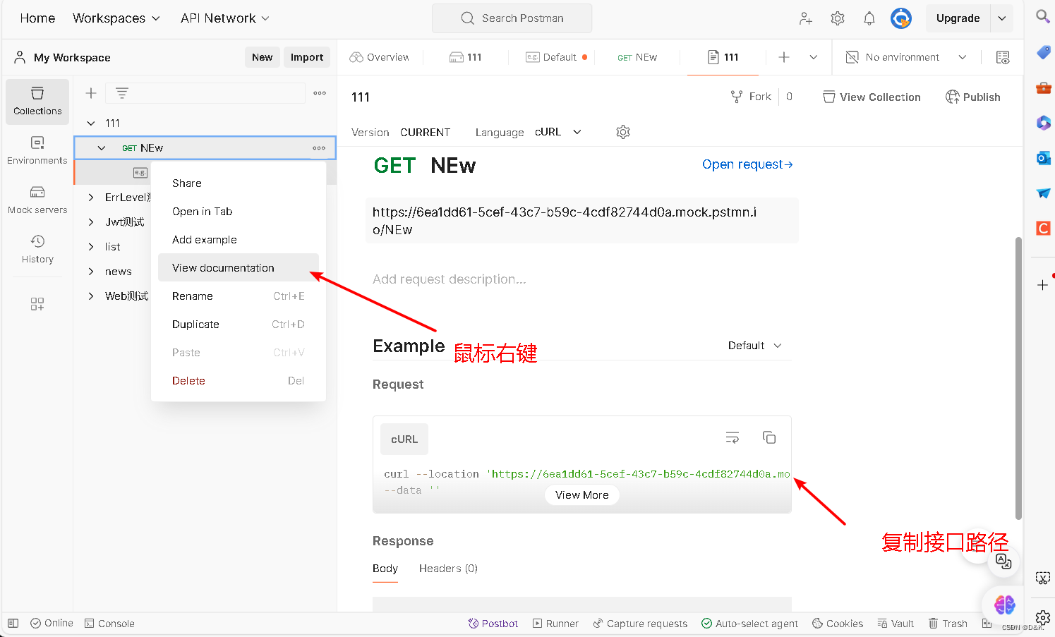This screenshot has width=1055, height=637.
Task: Open the configure workspace sidebar icon
Action: (x=37, y=304)
